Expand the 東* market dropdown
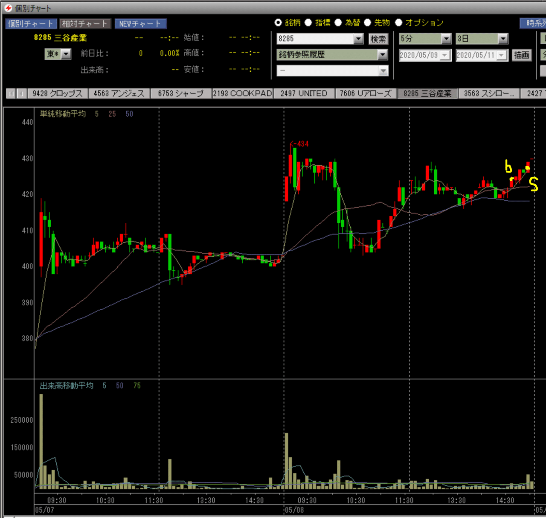The width and height of the screenshot is (546, 518). coord(66,54)
